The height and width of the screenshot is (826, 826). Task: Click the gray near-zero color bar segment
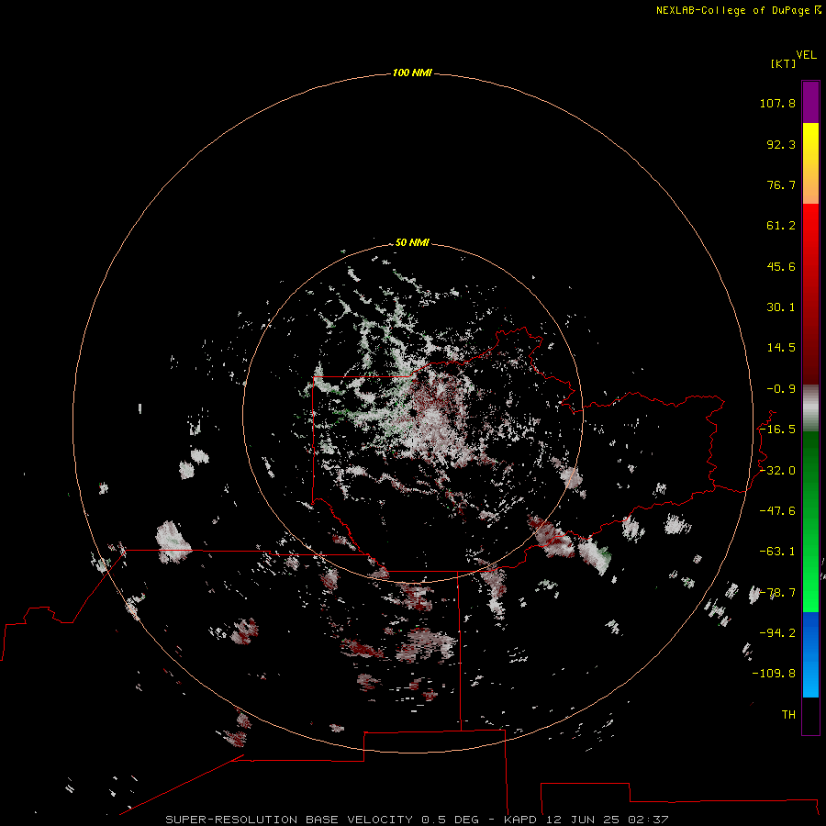click(x=810, y=408)
